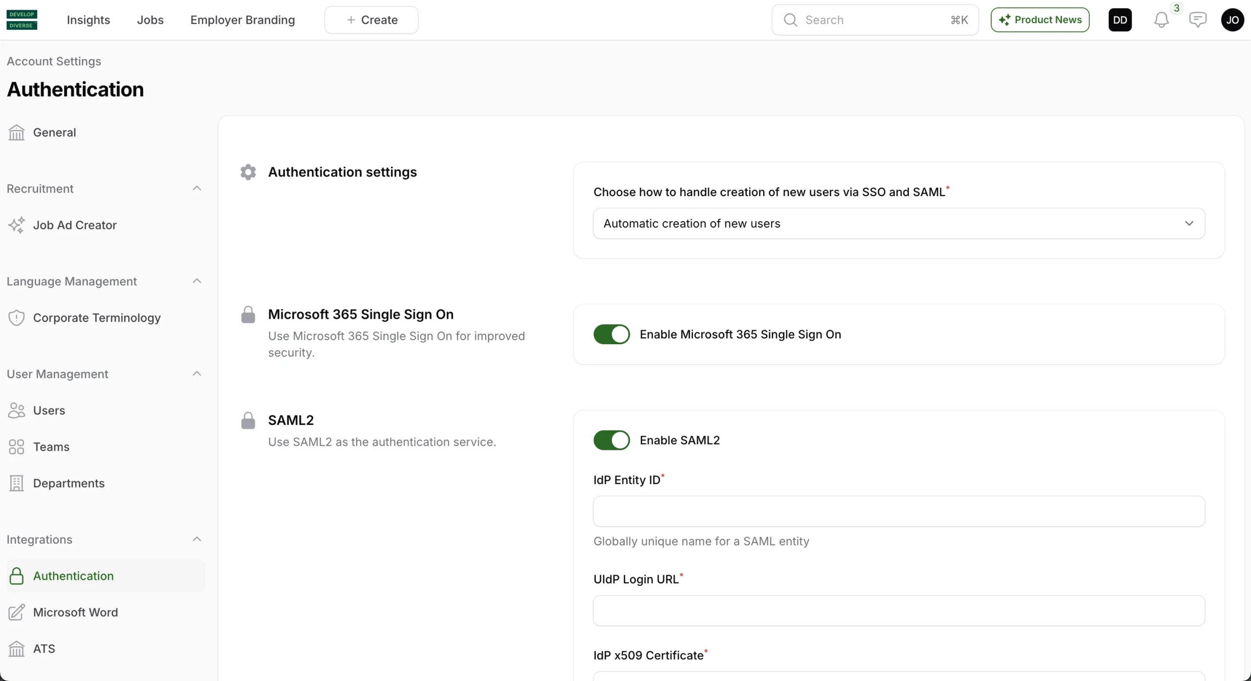This screenshot has width=1251, height=681.
Task: Click the Develop Diverse logo
Action: [22, 20]
